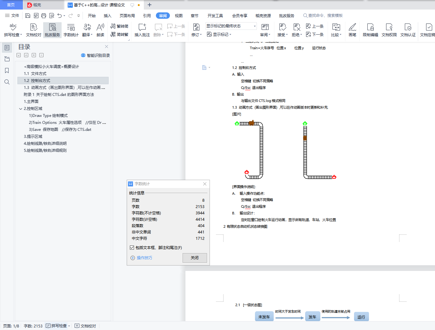This screenshot has width=435, height=330.
Task: Switch to the 视图 ribbon tab
Action: (x=179, y=16)
